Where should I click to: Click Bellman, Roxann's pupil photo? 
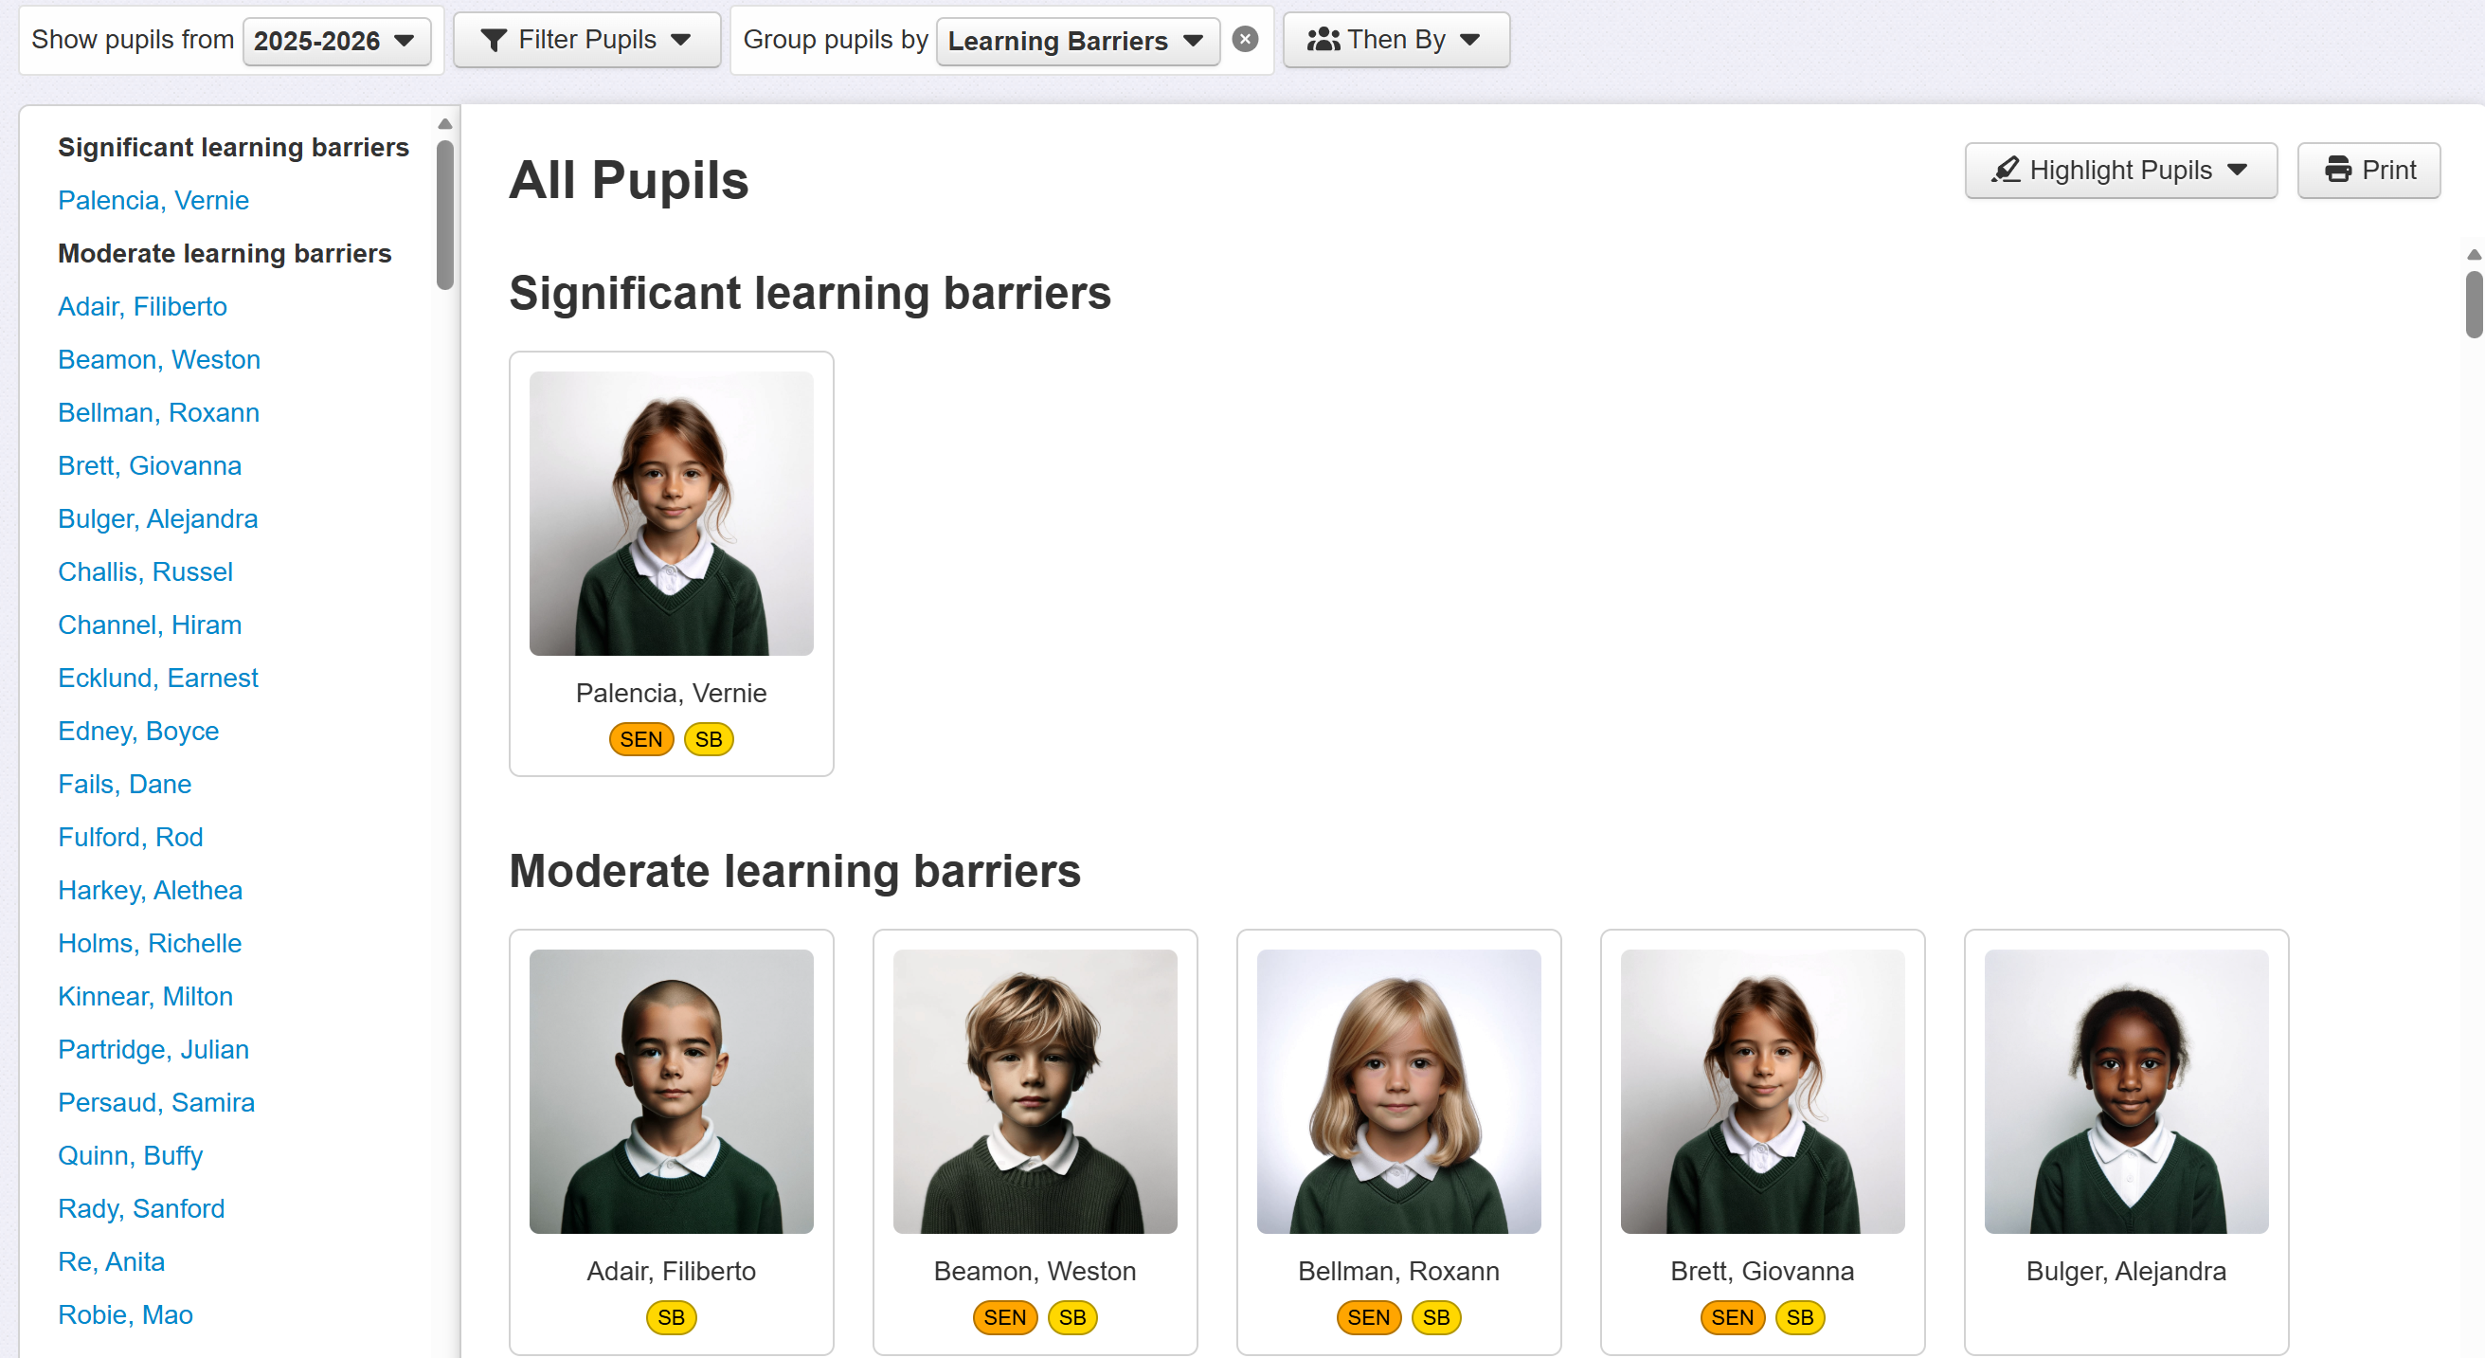1397,1091
